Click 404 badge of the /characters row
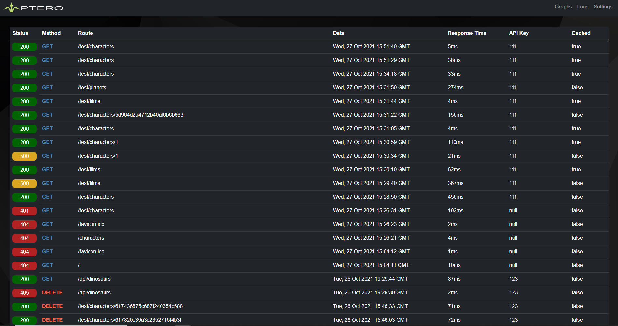The width and height of the screenshot is (618, 326). point(24,238)
